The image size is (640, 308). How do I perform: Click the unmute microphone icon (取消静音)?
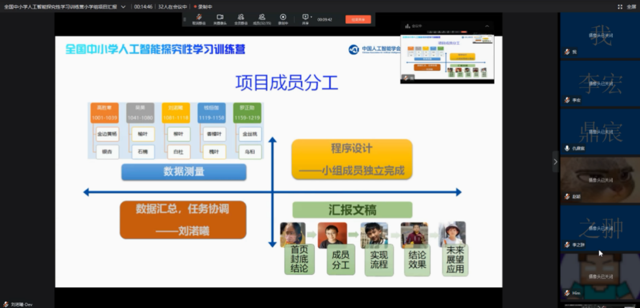[x=199, y=18]
